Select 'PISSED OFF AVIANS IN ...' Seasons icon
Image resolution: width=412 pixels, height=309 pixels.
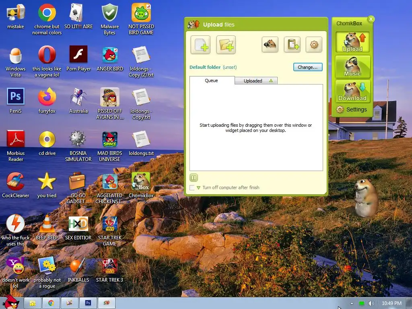pos(110,104)
